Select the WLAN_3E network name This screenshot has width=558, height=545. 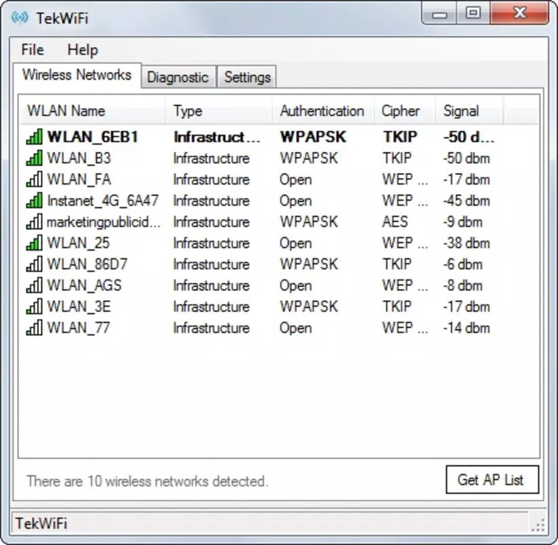(79, 307)
